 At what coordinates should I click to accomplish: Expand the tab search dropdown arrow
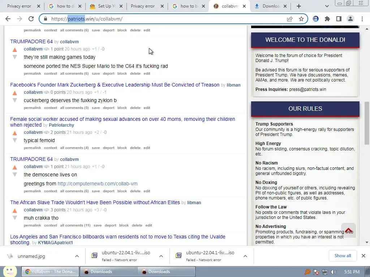pyautogui.click(x=327, y=6)
